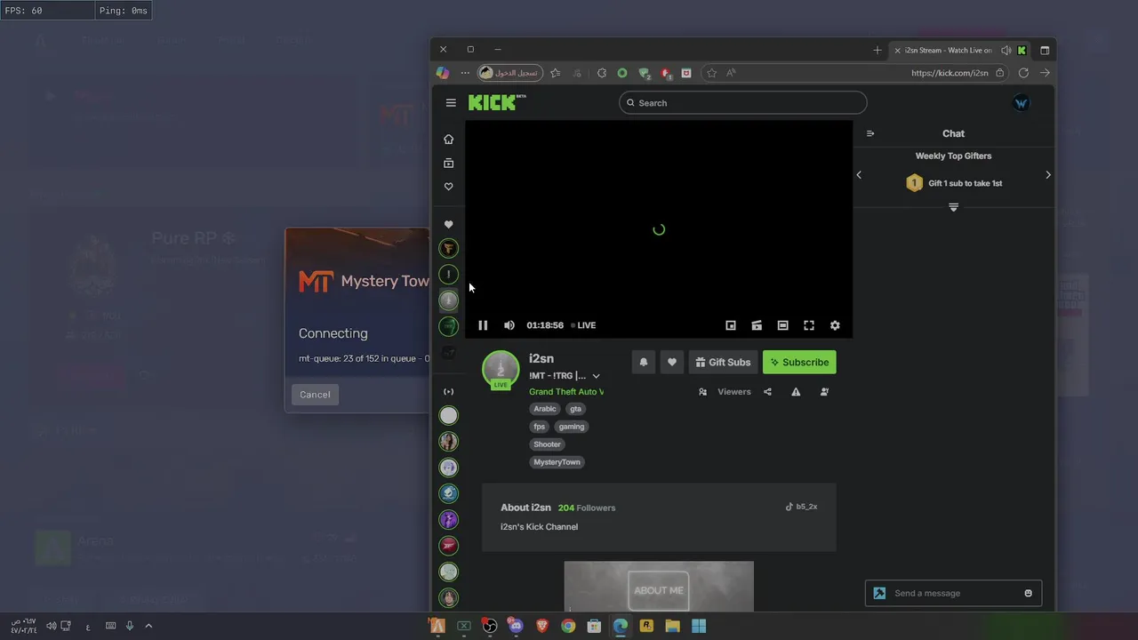Click the ABOUT ME panel image
Viewport: 1138px width, 640px height.
659,586
